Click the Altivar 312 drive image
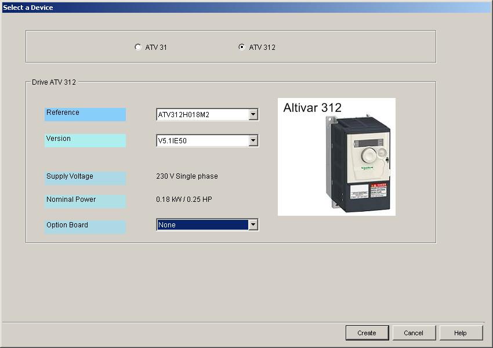This screenshot has height=348, width=493. pyautogui.click(x=336, y=157)
